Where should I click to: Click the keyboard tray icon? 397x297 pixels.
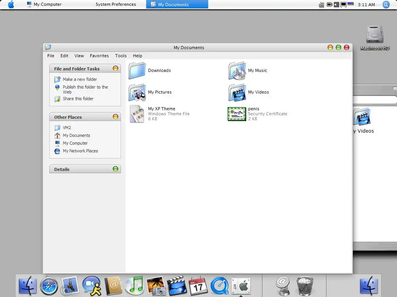321,5
